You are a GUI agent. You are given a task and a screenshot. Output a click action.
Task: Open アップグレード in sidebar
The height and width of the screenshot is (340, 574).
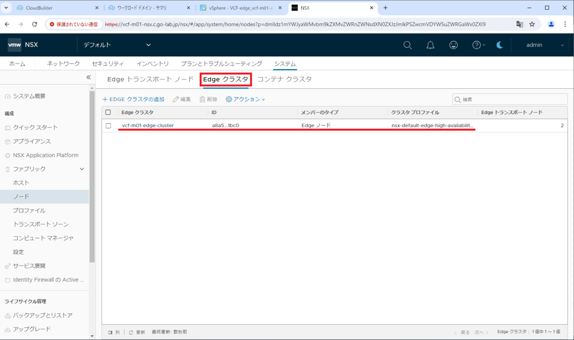32,329
